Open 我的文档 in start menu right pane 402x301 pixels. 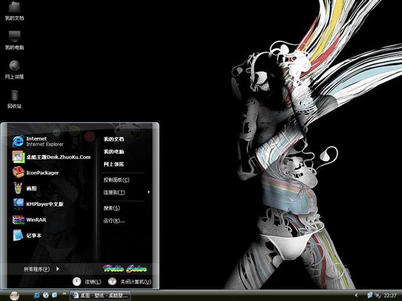pyautogui.click(x=114, y=139)
